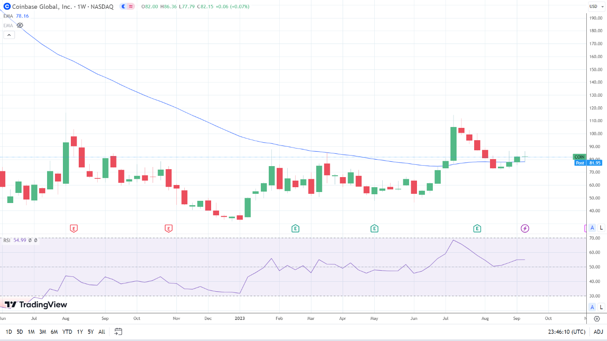Screen dimensions: 607x341
Task: Click the pink data-mode wave icon
Action: click(x=131, y=7)
